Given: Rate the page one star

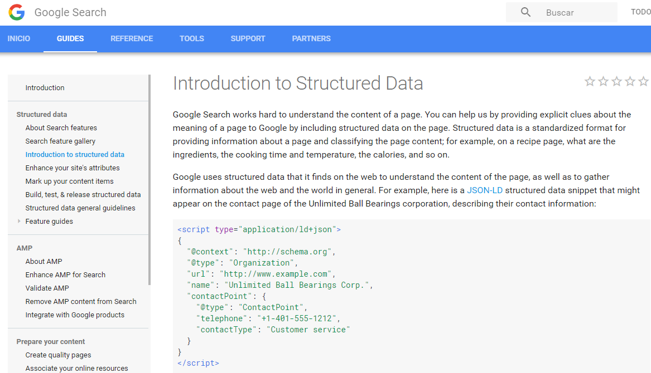Looking at the screenshot, I should (x=590, y=81).
